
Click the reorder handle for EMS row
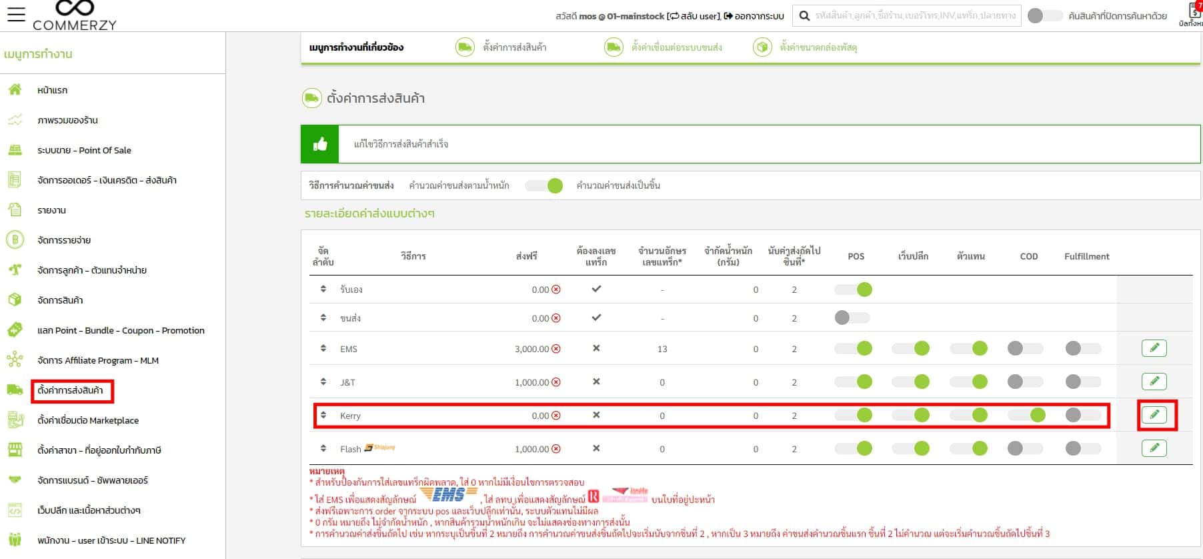point(323,348)
